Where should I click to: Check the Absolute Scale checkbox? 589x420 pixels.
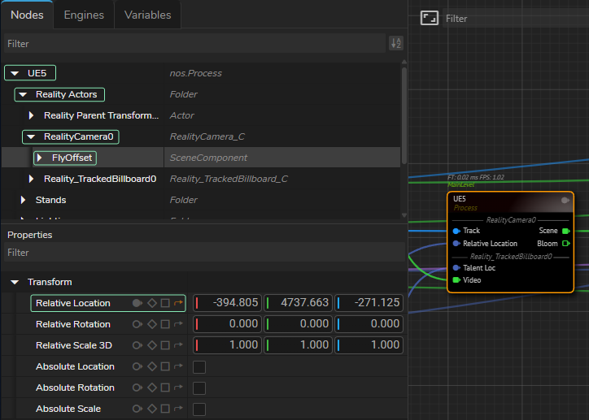tap(199, 409)
